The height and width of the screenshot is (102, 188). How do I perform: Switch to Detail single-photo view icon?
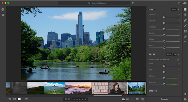19,99
